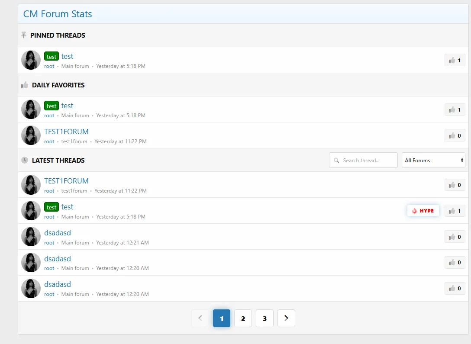Click the pin icon beside Pinned Threads

[x=24, y=35]
